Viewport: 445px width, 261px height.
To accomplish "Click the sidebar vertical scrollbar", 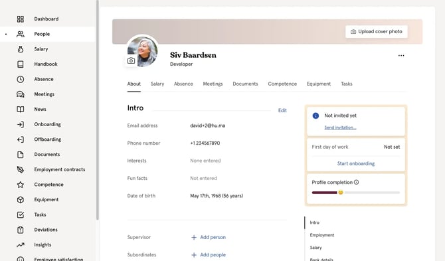I will [98, 110].
